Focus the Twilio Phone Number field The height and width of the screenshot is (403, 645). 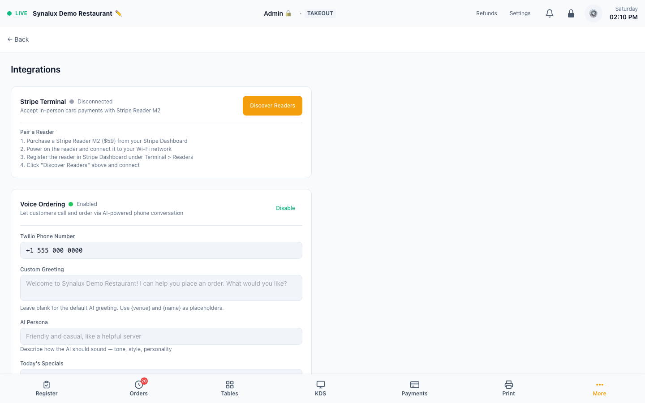tap(161, 250)
